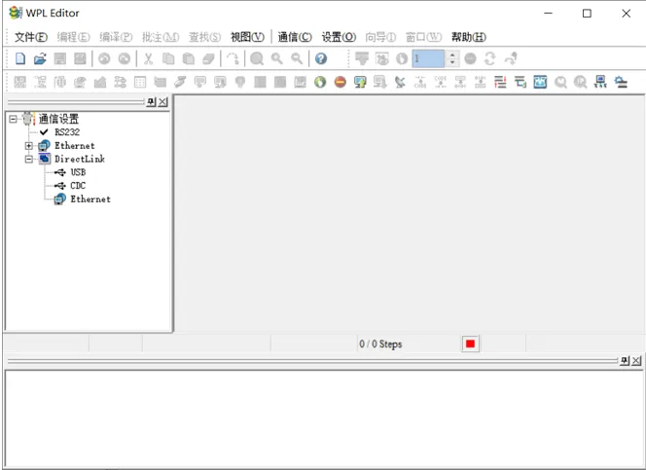646x470 pixels.
Task: Click the scissors Cut icon
Action: [148, 59]
